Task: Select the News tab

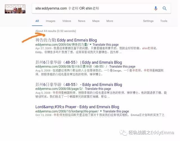Action: [82, 21]
